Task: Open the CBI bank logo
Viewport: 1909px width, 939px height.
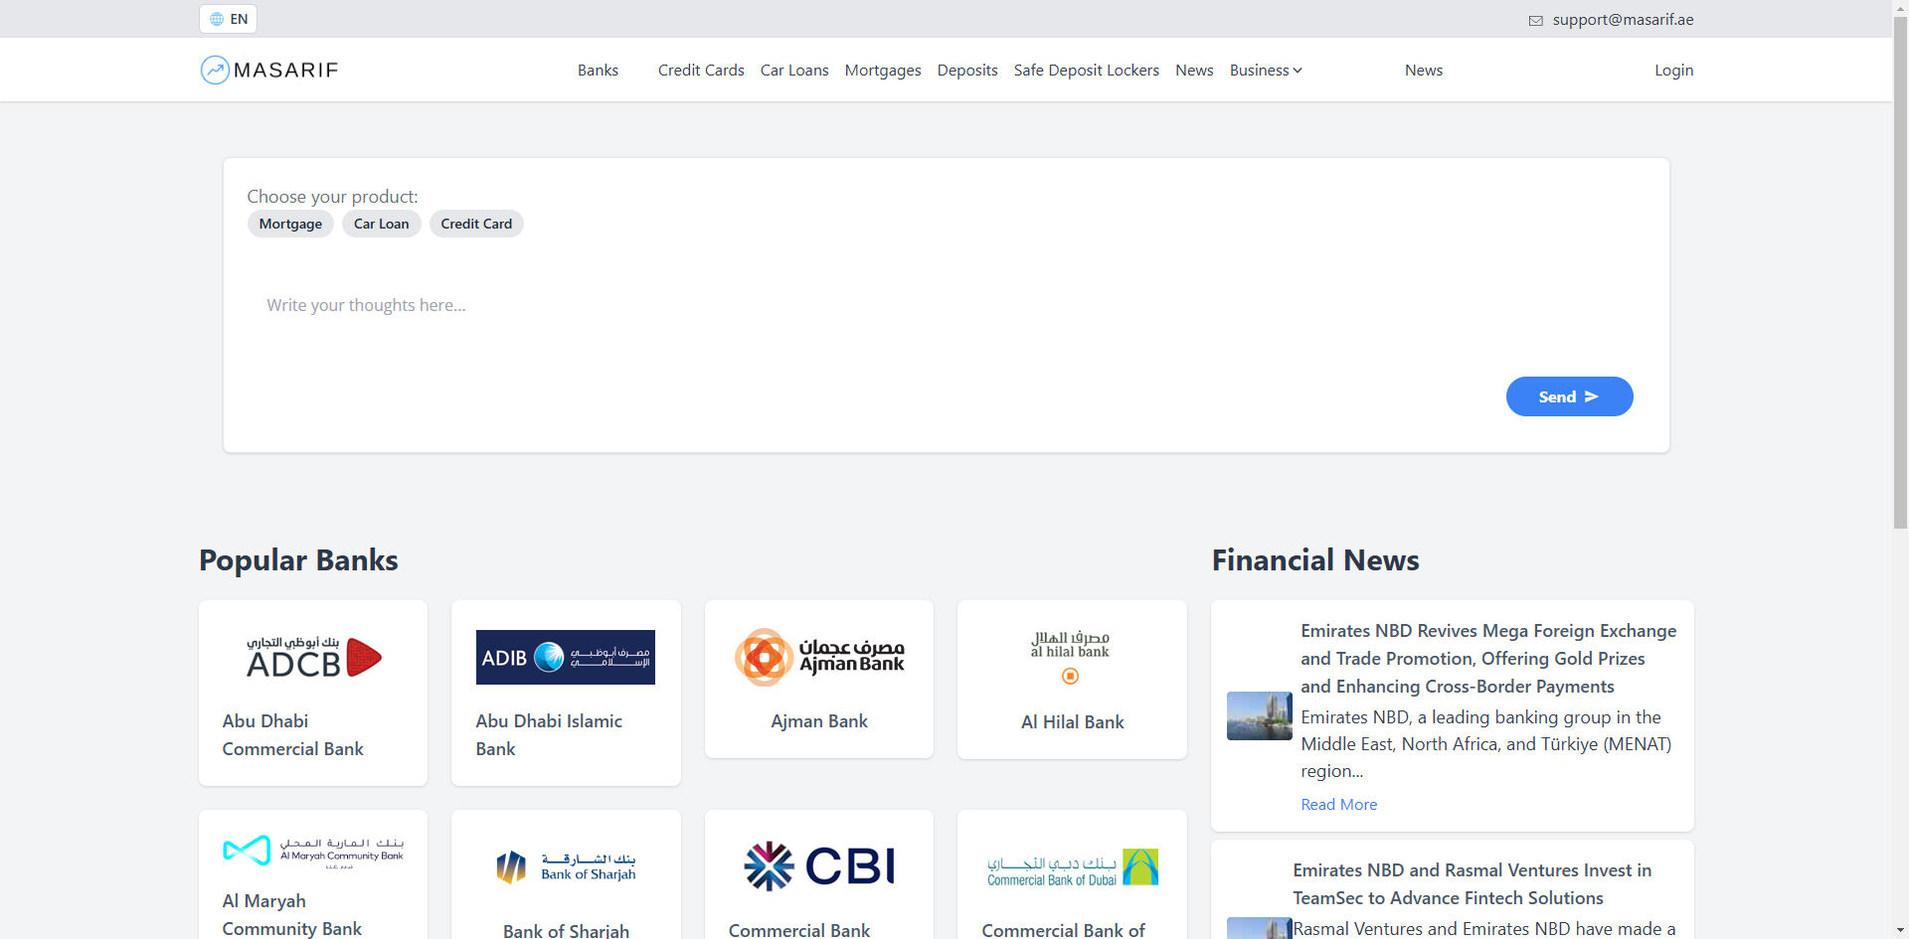Action: (x=818, y=865)
